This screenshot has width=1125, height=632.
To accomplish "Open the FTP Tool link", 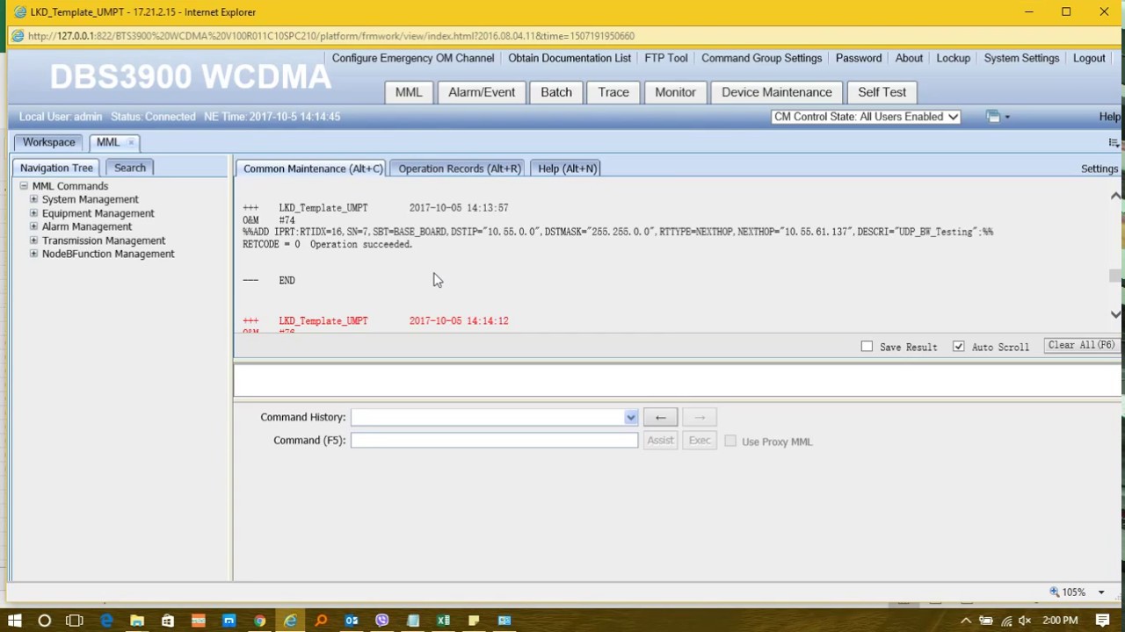I will [666, 58].
